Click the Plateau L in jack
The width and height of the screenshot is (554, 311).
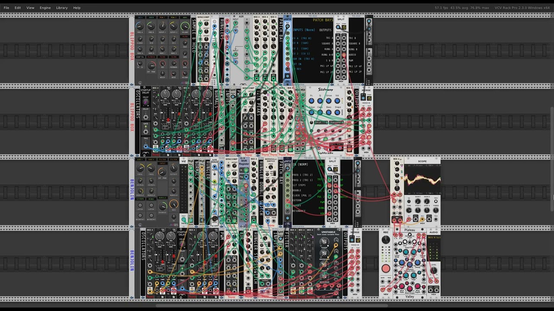click(x=396, y=235)
